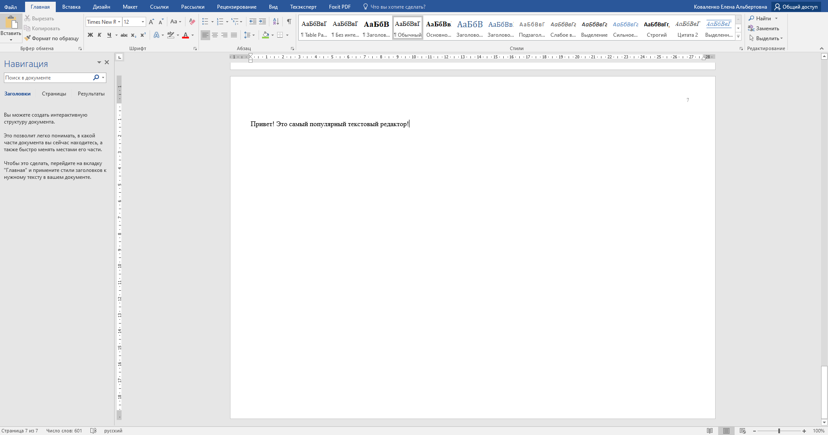Align text left
Image resolution: width=828 pixels, height=435 pixels.
(205, 35)
